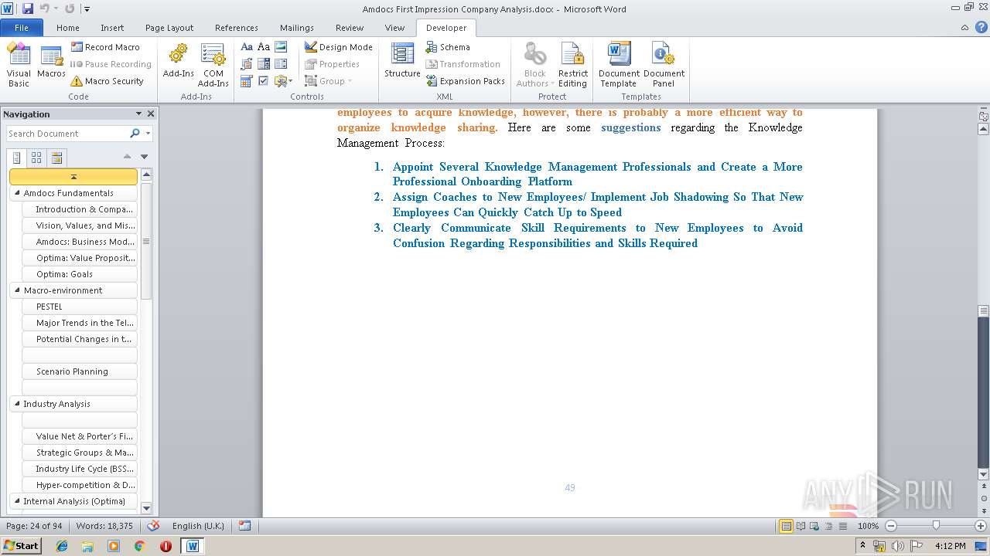Zoom in with the plus button
990x556 pixels.
coord(981,526)
